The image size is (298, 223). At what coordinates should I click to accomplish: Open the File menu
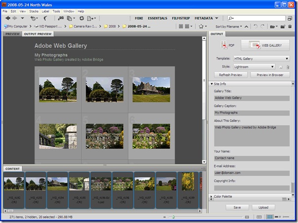click(x=5, y=11)
